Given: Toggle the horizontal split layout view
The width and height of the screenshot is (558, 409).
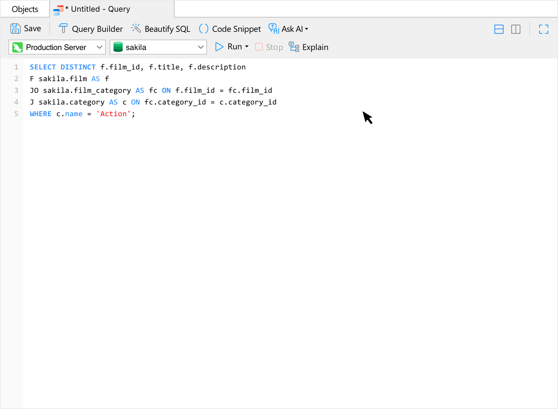Looking at the screenshot, I should pos(499,29).
